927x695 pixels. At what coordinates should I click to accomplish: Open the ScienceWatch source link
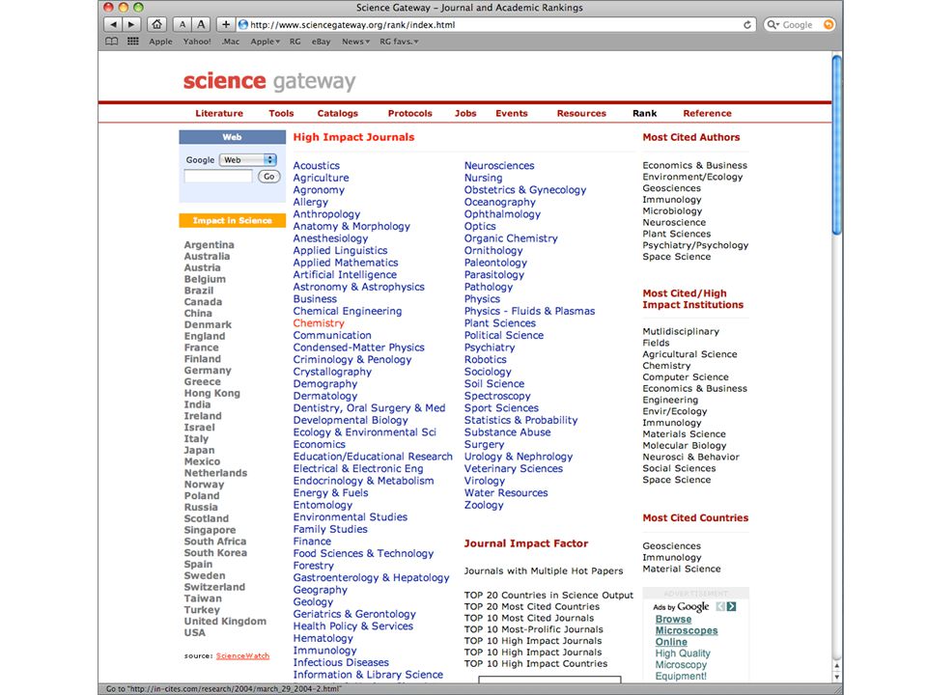coord(242,656)
